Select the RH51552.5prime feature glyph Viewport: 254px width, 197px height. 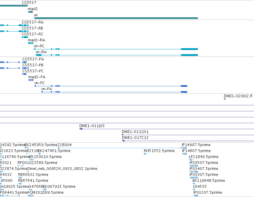pos(145,154)
